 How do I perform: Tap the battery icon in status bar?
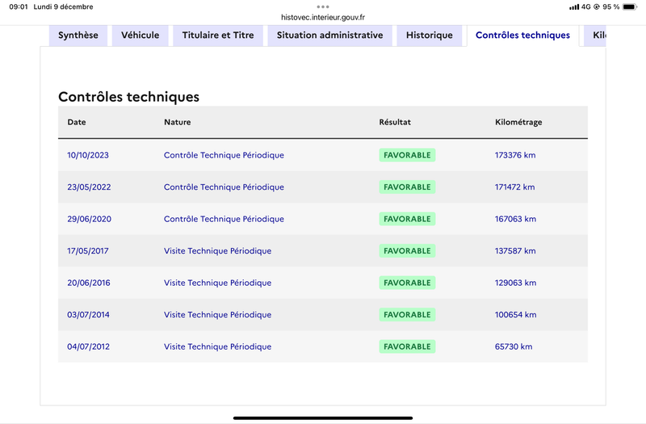[x=630, y=6]
